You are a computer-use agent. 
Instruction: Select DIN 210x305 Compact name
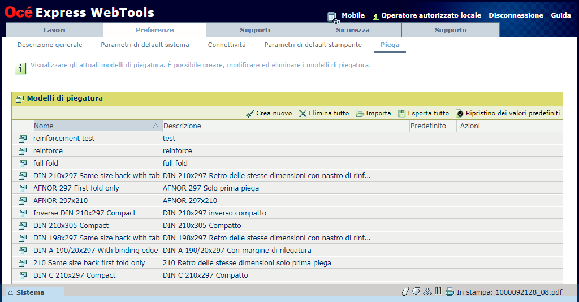tap(71, 225)
